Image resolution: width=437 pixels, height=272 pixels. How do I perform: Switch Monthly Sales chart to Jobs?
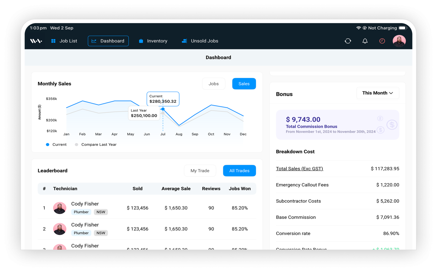click(x=214, y=84)
